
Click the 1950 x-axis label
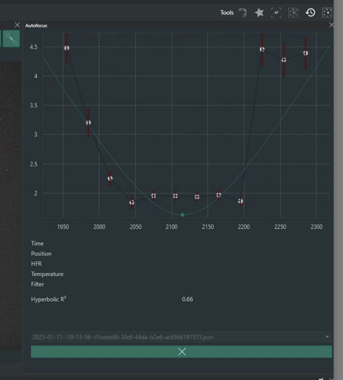[63, 227]
